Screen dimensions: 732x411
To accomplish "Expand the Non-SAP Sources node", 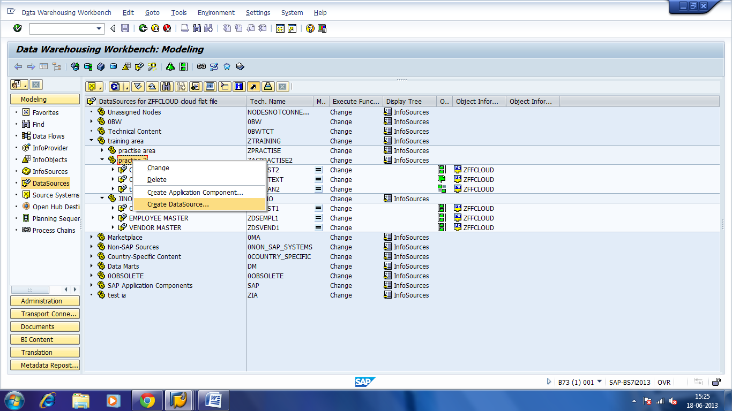I will (91, 247).
